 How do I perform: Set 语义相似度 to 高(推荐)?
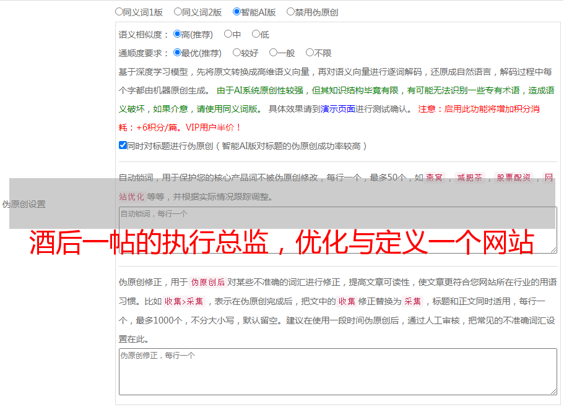[x=177, y=34]
